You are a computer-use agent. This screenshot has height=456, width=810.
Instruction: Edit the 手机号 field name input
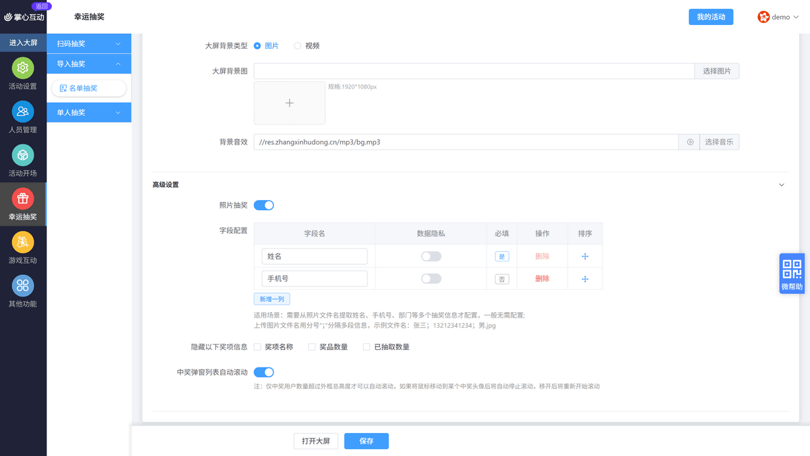pos(315,279)
